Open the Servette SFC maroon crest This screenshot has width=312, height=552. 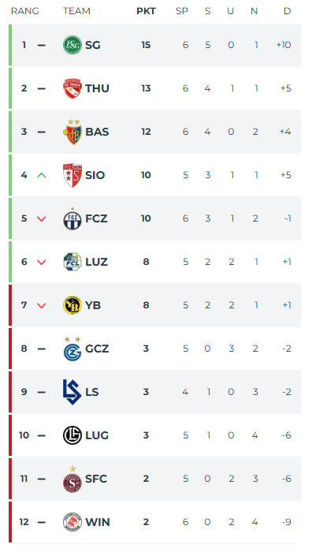coord(72,479)
